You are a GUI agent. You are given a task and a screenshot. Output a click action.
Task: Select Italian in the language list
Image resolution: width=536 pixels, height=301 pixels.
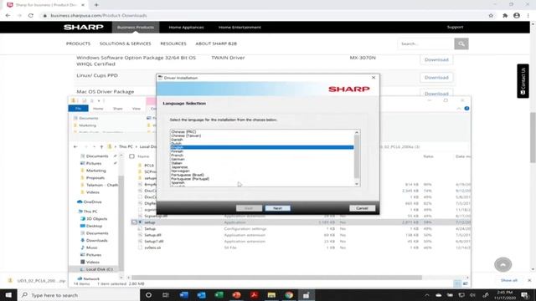tap(177, 163)
